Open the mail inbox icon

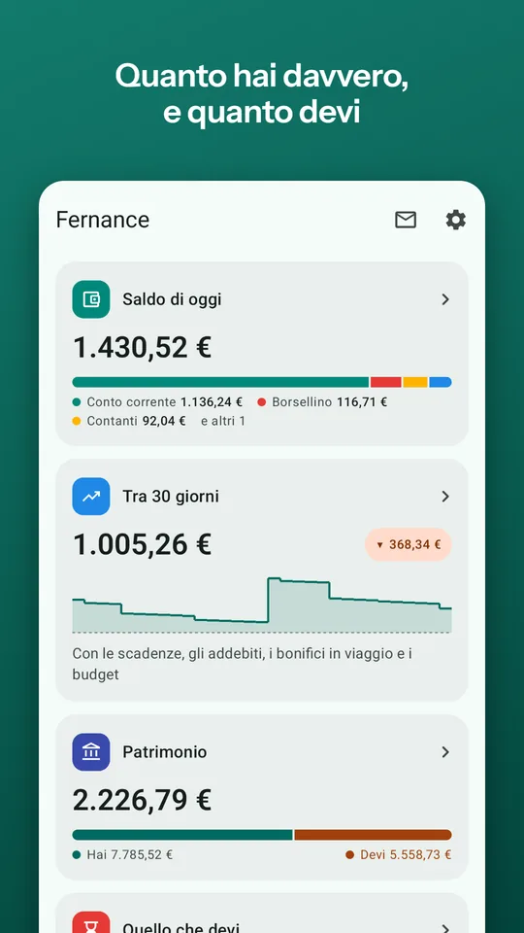click(406, 220)
